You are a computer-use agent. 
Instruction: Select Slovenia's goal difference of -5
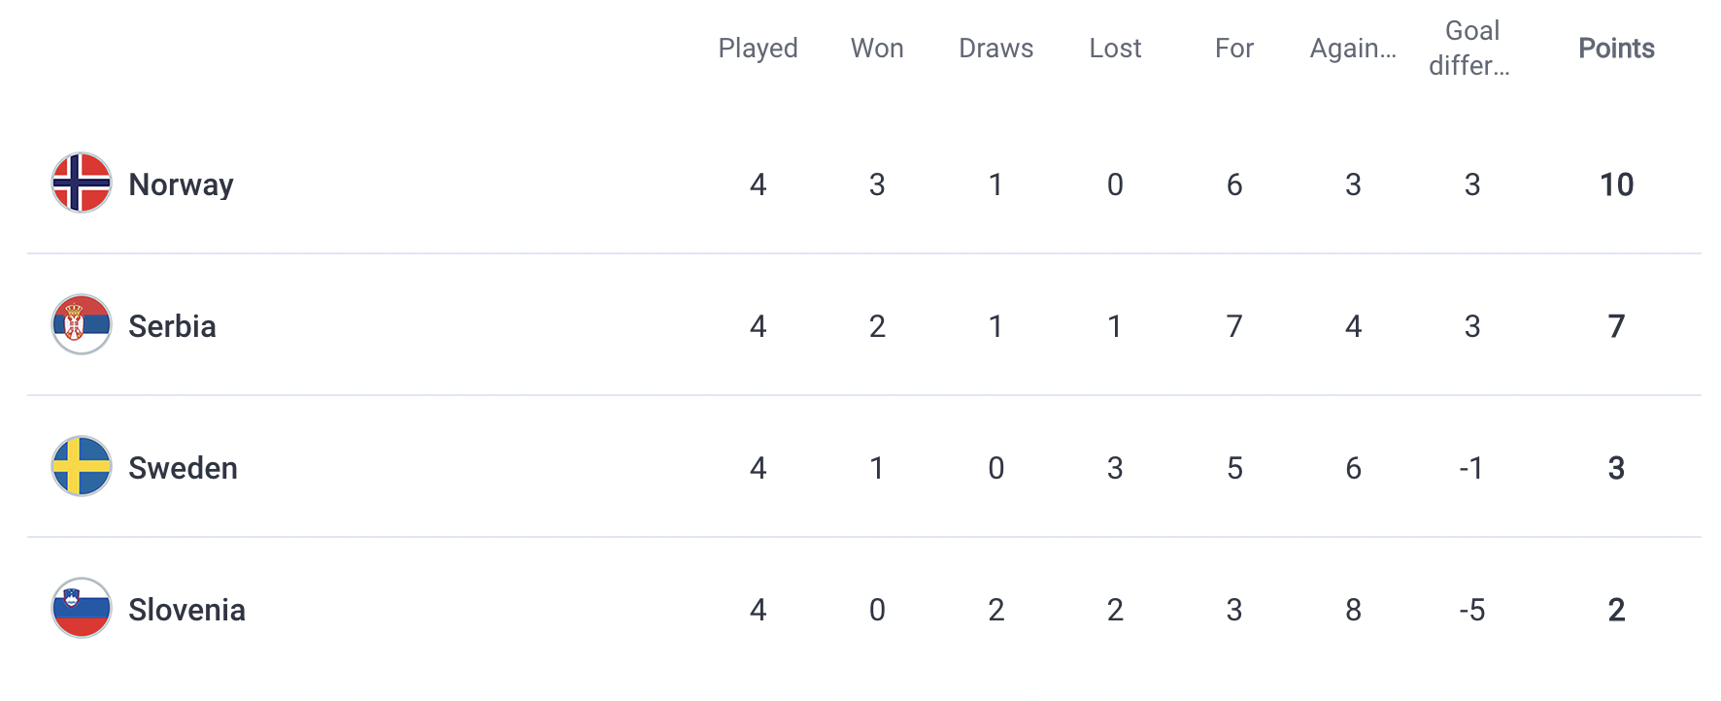[x=1472, y=610]
